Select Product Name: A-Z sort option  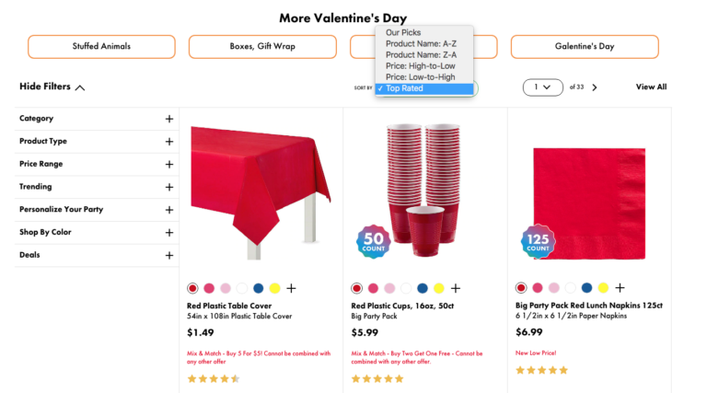click(421, 44)
